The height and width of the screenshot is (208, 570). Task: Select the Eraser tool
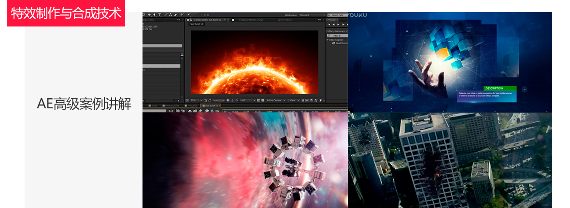(176, 15)
